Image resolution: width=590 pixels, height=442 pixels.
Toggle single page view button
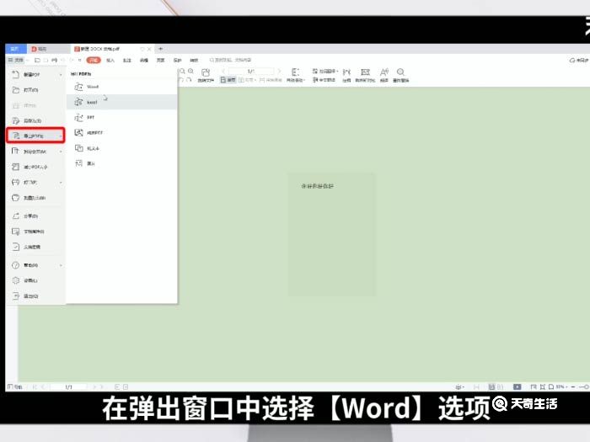(x=228, y=80)
